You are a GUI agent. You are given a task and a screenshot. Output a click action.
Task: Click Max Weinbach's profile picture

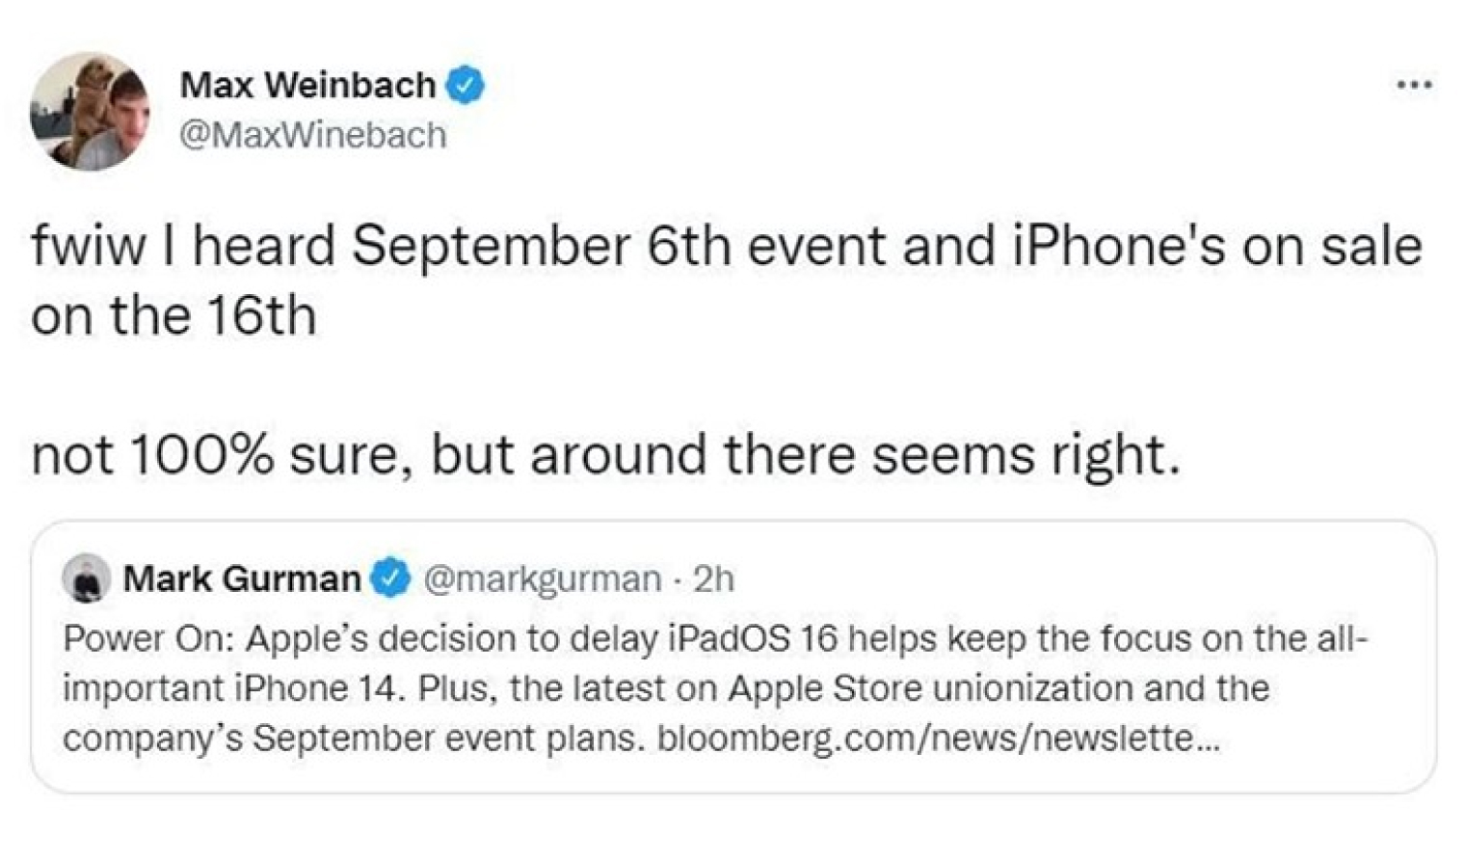tap(90, 111)
